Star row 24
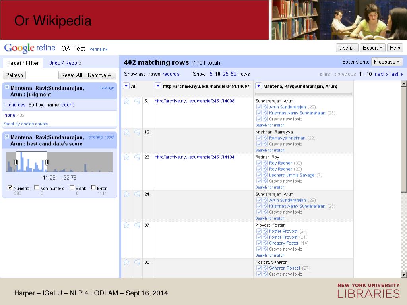This screenshot has height=305, width=407. pos(126,194)
